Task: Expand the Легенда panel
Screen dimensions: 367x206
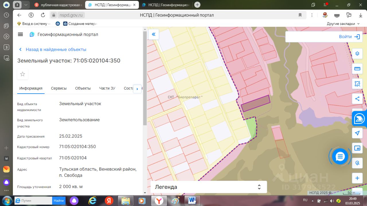Action: (209, 187)
